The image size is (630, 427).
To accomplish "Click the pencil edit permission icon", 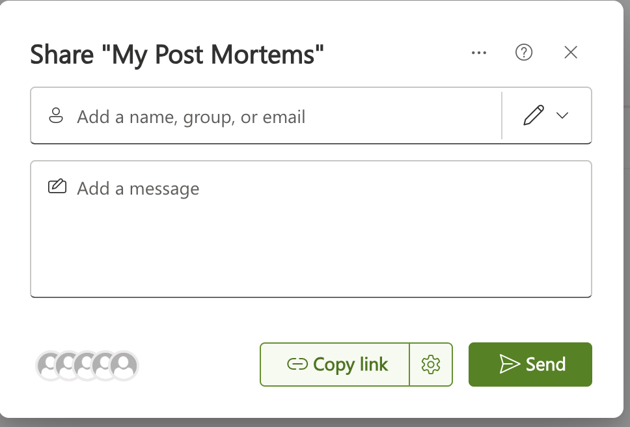I will tap(533, 116).
